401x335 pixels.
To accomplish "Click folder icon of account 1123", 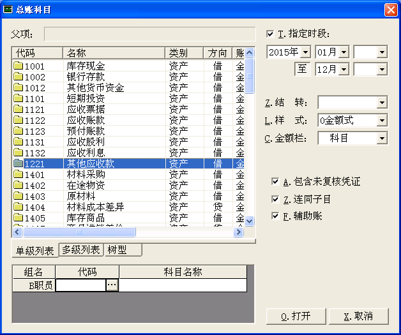I will [x=18, y=131].
